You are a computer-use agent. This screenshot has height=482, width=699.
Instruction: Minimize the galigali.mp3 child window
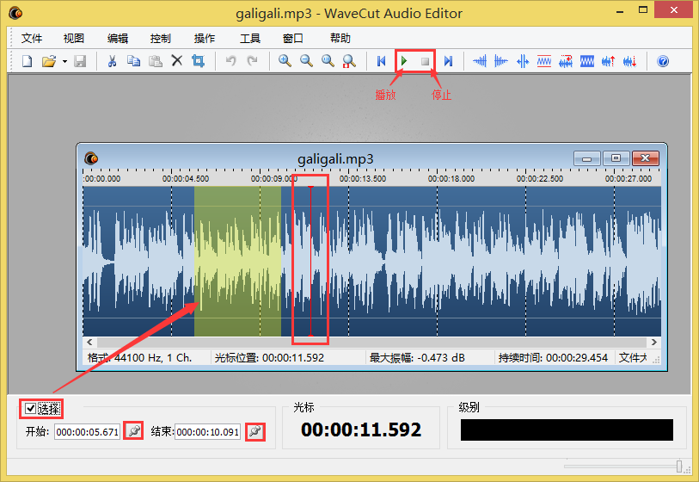[587, 158]
